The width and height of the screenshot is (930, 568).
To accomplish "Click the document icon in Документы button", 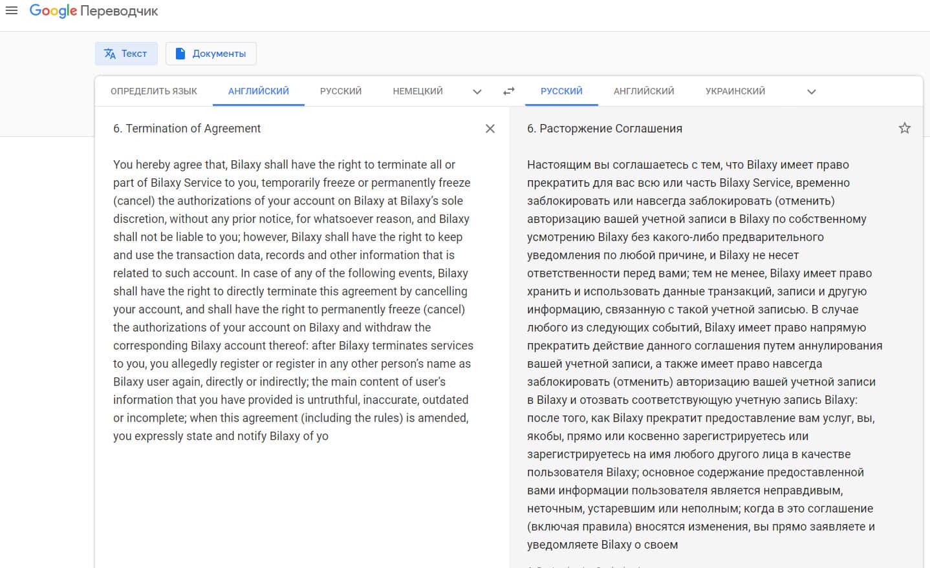I will pos(180,54).
